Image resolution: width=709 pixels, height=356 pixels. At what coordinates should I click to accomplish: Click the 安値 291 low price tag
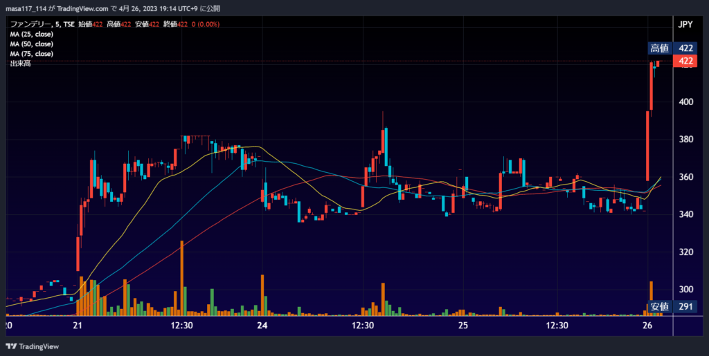click(671, 307)
